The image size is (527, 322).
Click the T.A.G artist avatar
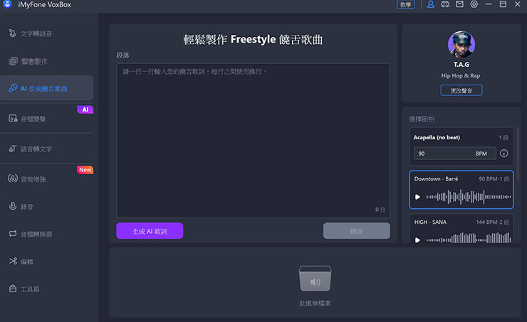[461, 44]
